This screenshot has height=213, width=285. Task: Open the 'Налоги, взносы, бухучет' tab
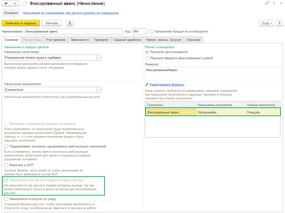point(164,40)
